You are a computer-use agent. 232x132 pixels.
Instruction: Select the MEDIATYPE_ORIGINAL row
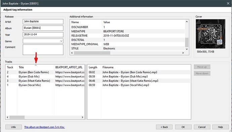tap(127, 44)
